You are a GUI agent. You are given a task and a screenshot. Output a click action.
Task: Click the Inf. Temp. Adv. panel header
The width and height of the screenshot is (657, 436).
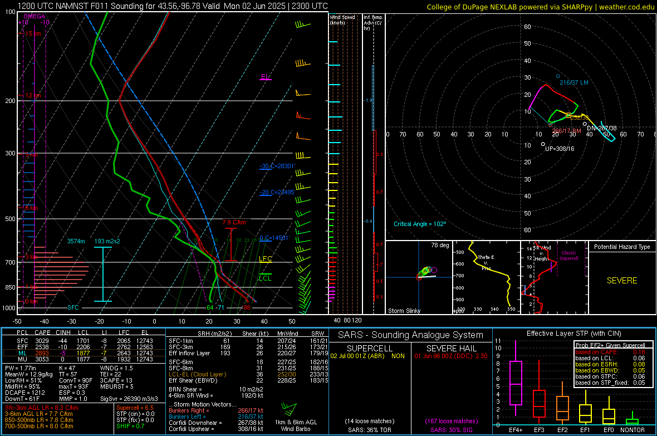pos(373,23)
